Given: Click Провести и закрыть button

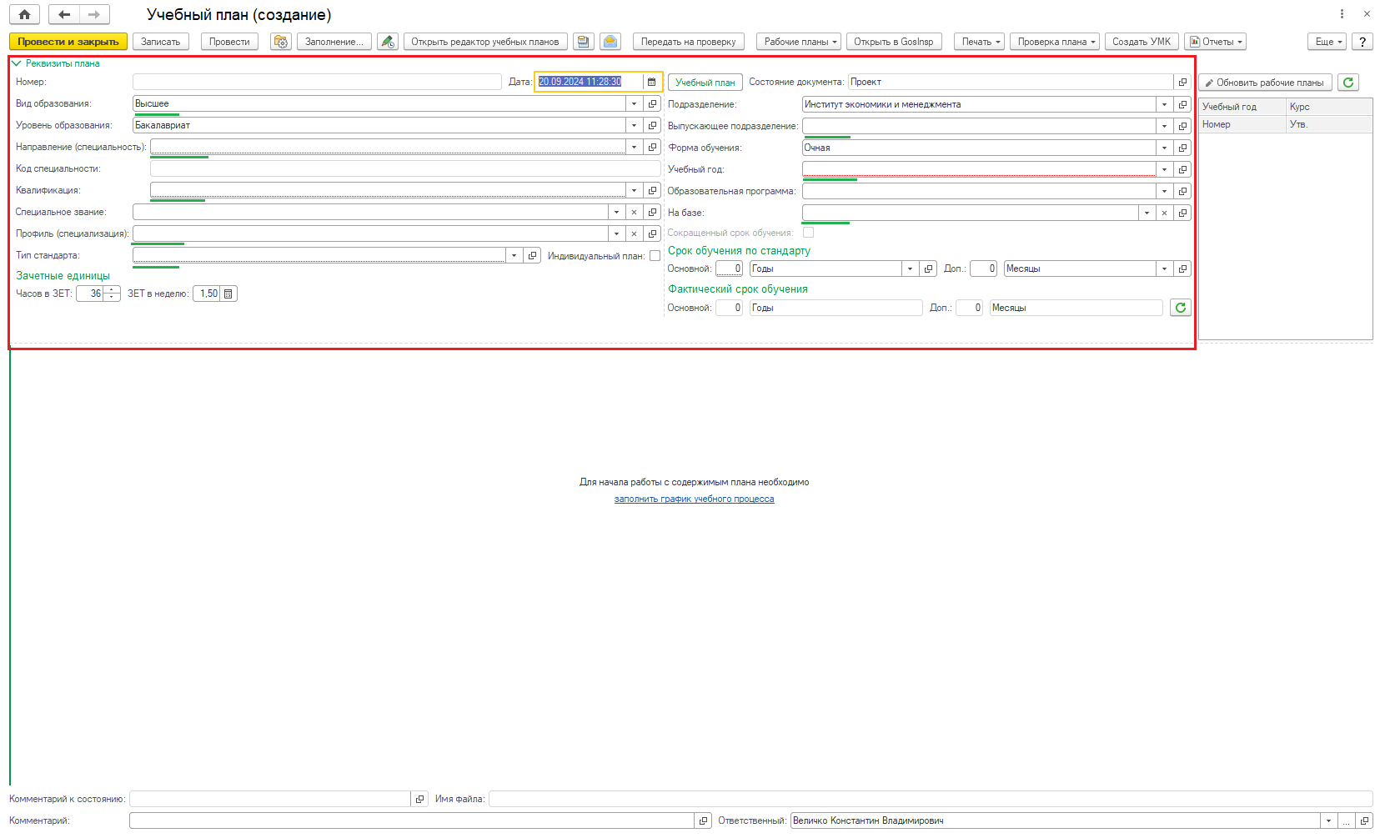Looking at the screenshot, I should (68, 42).
